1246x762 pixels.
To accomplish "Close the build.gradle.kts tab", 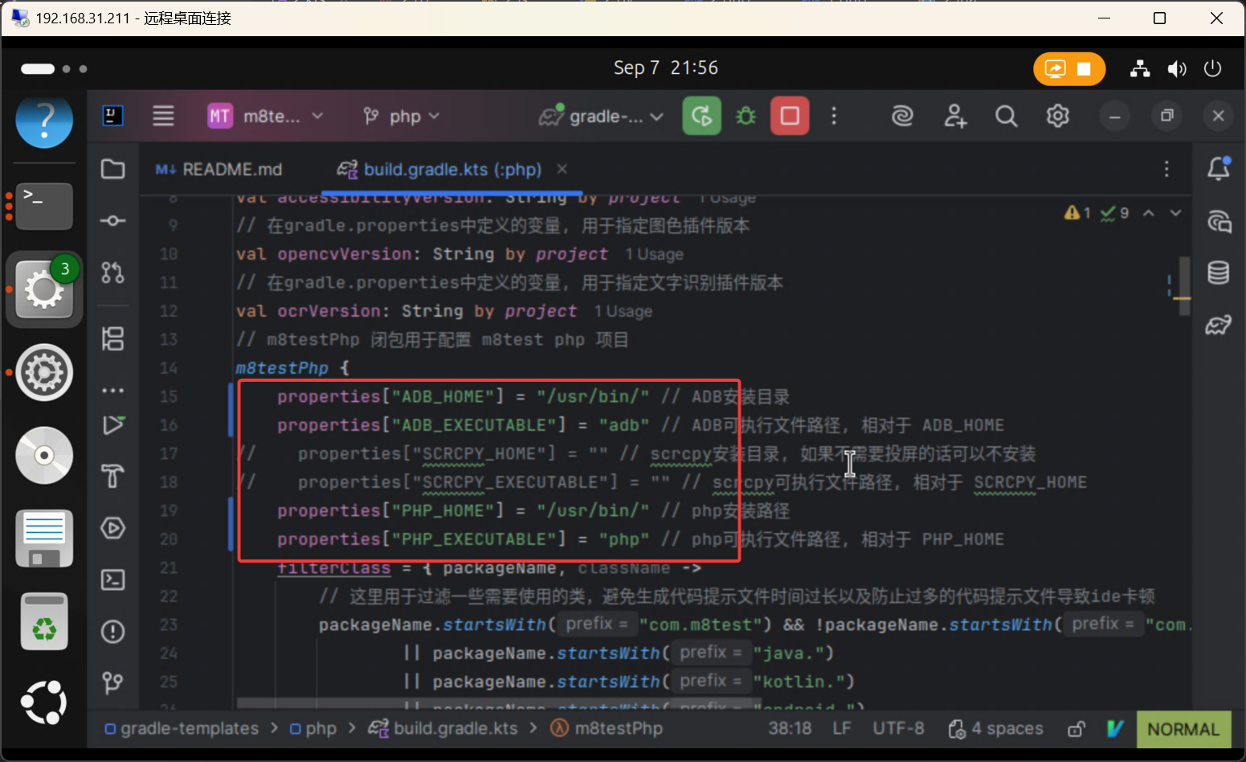I will coord(562,169).
